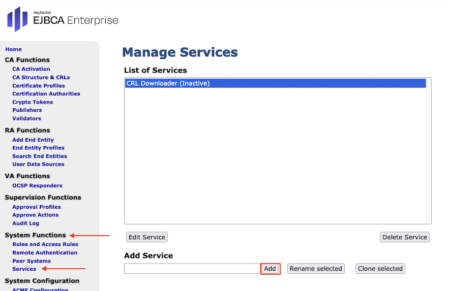Viewport: 449px width, 291px height.
Task: Navigate to Roles and Access Rules
Action: pos(45,244)
